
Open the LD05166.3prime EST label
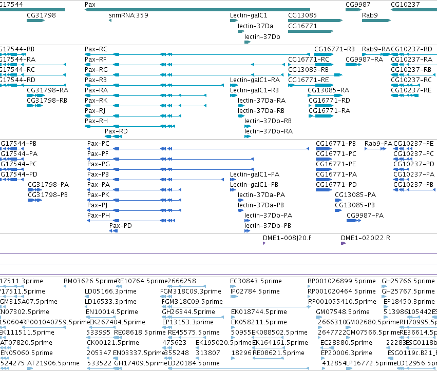[110, 291]
